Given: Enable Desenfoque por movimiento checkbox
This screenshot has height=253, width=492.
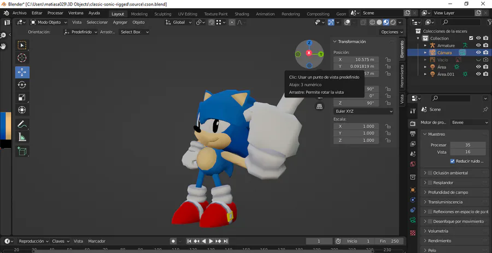Looking at the screenshot, I should (x=430, y=221).
